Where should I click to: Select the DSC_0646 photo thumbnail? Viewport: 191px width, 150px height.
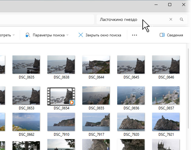(166, 65)
